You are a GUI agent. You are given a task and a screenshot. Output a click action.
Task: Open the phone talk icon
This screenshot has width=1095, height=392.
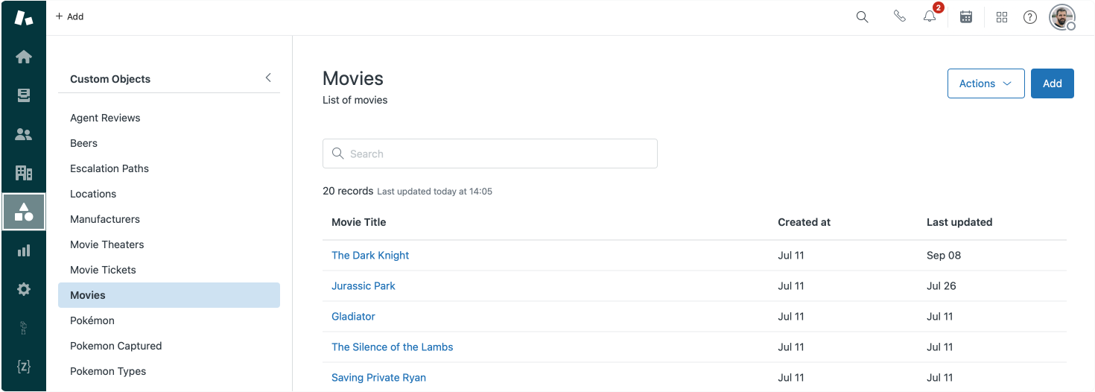pos(900,16)
